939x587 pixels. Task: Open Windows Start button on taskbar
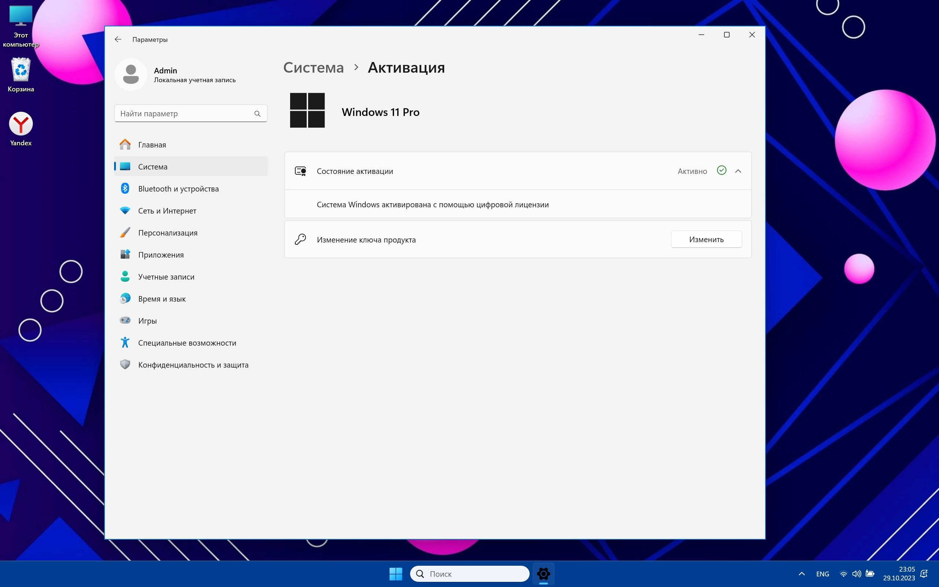click(395, 573)
